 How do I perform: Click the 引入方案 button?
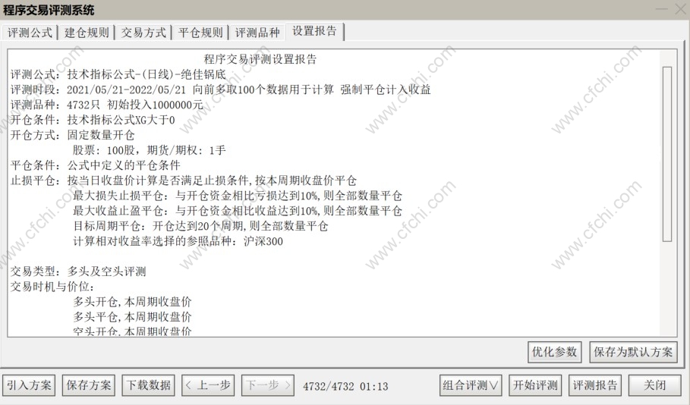(29, 385)
